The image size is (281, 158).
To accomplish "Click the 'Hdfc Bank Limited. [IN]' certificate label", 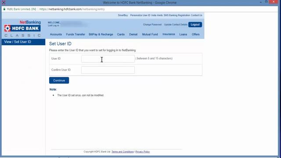I will [x=22, y=9].
